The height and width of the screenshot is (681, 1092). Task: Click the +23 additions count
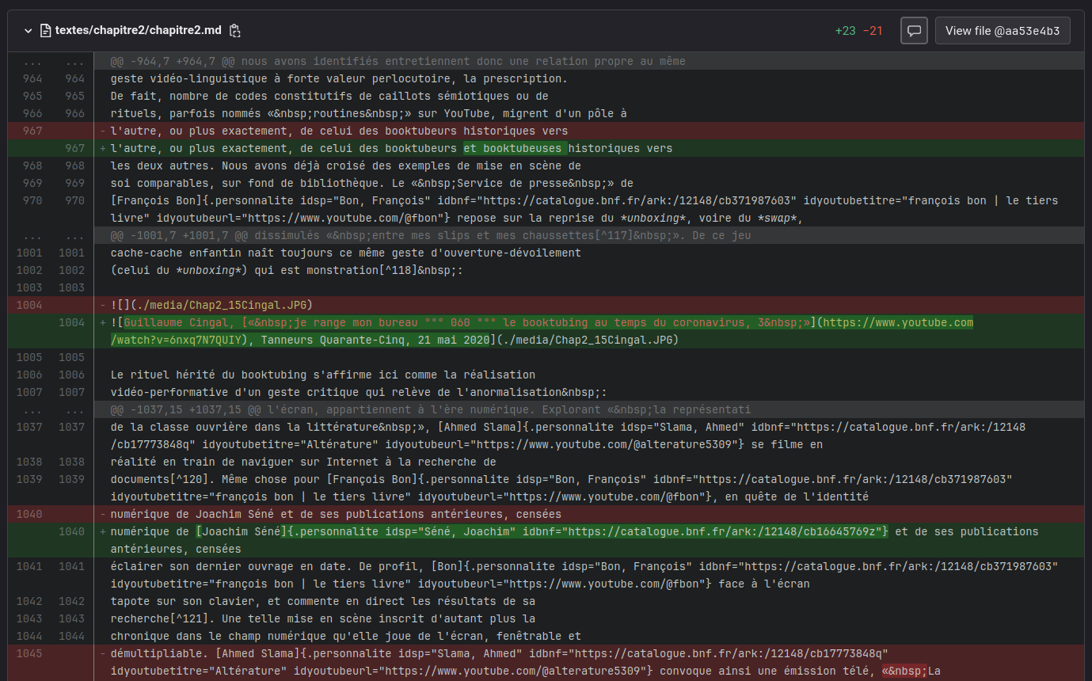[x=845, y=31]
